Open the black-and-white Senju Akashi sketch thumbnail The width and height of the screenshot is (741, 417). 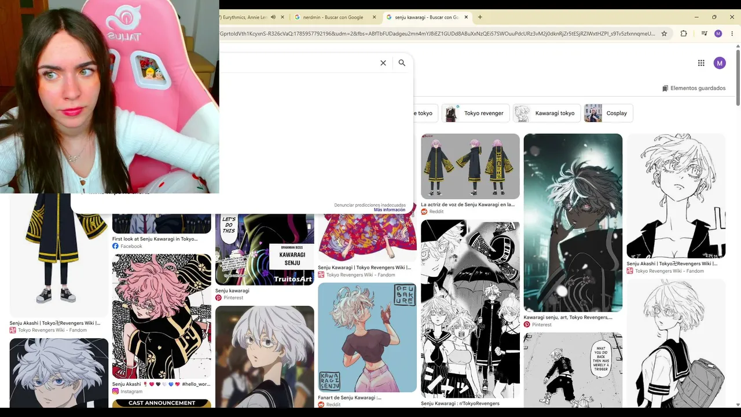click(x=676, y=196)
